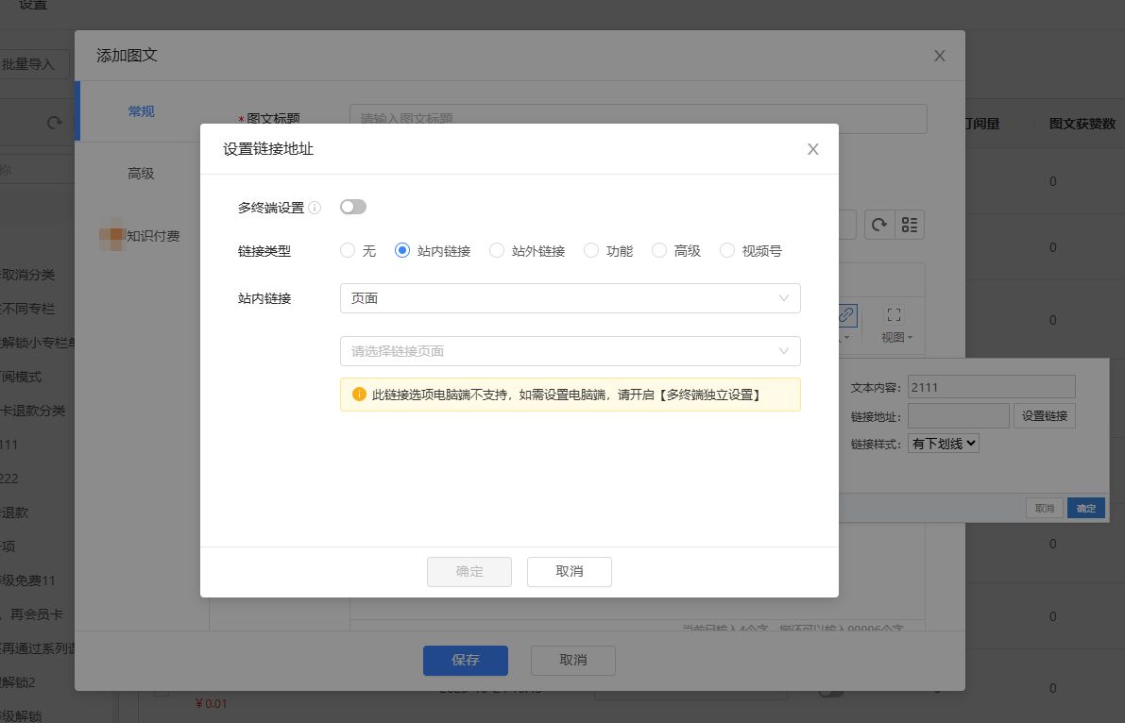Choose the 功能 link type radio
The image size is (1125, 723).
[x=591, y=251]
